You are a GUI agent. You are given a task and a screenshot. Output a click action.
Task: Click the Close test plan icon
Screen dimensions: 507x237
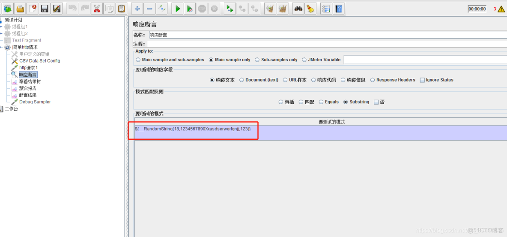tap(32, 9)
